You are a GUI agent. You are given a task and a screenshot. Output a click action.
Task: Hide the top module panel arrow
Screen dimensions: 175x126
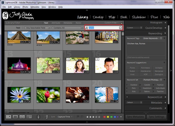(87, 10)
